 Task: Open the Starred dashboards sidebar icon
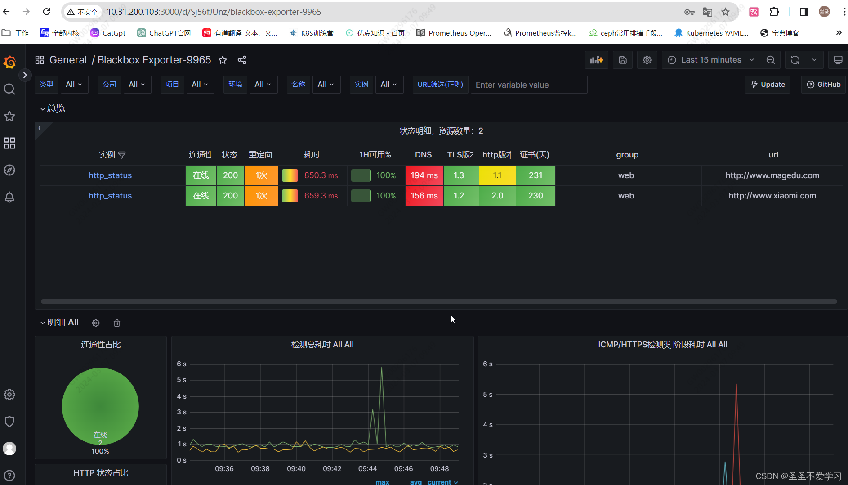coord(9,116)
